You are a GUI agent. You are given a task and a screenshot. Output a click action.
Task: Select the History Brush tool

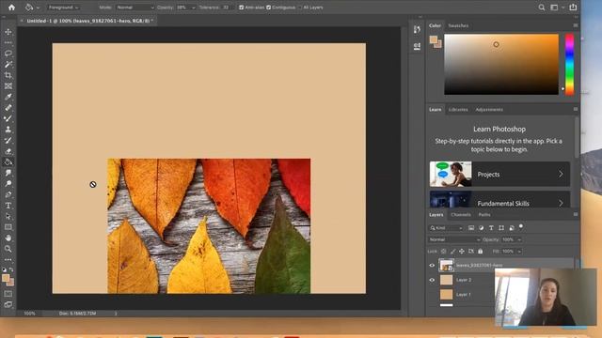click(8, 140)
